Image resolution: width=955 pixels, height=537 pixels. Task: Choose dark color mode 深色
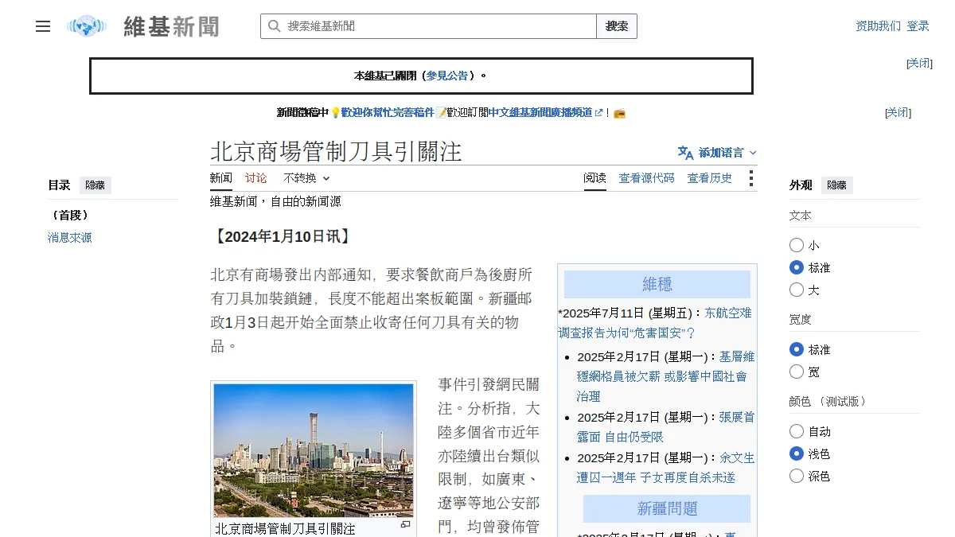click(797, 476)
